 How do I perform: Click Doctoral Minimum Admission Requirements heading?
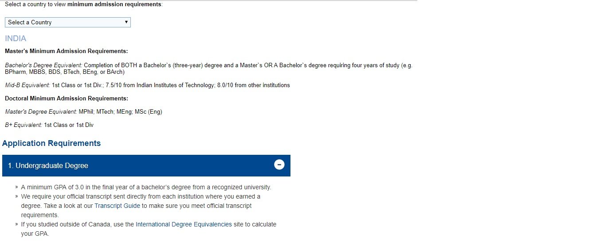pyautogui.click(x=67, y=98)
